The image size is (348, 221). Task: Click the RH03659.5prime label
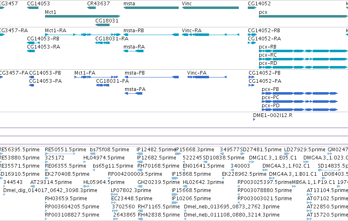point(66,199)
